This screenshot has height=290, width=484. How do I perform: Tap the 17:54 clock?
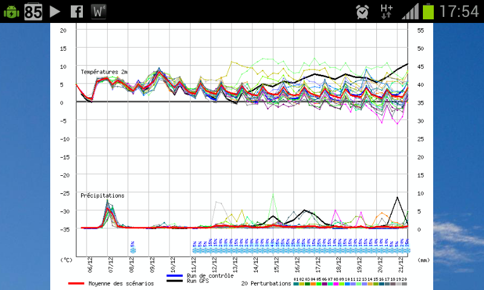(x=459, y=11)
